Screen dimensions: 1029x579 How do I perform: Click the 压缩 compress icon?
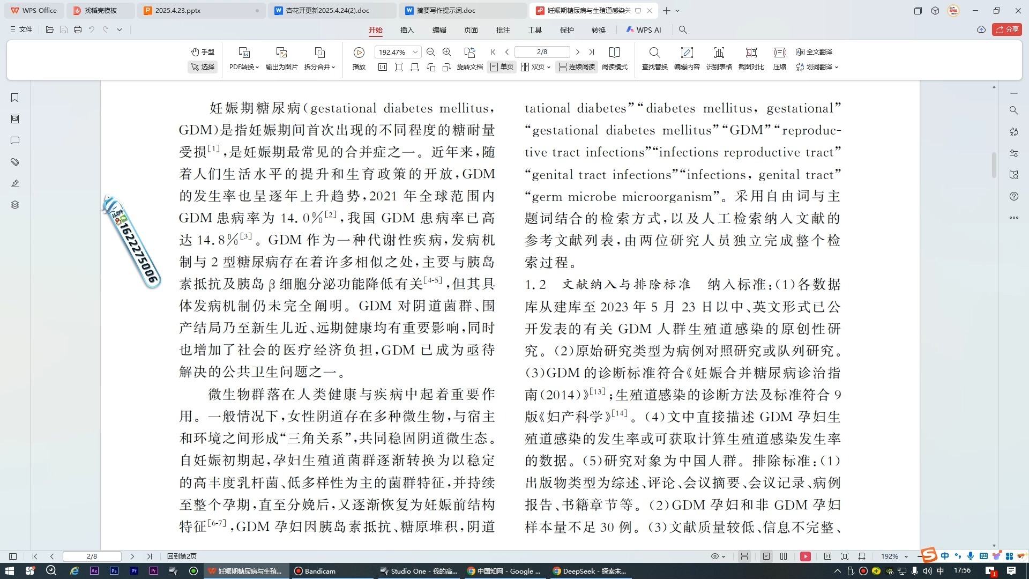(x=779, y=58)
